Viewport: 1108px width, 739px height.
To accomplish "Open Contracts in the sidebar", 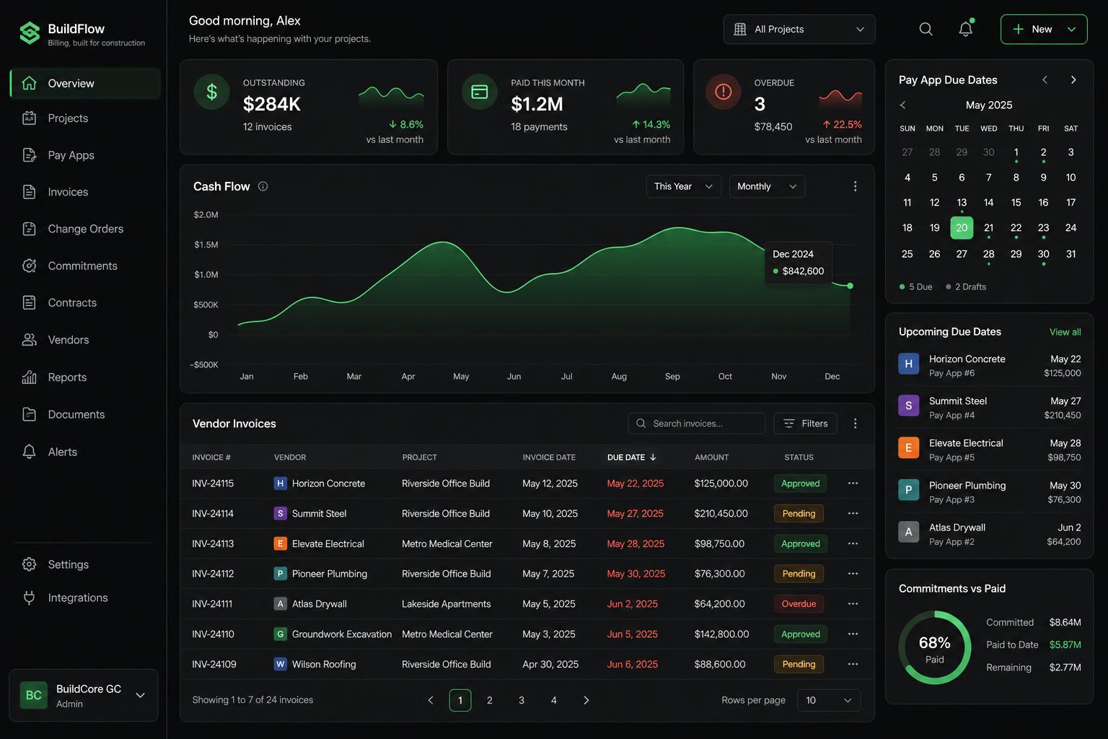I will (85, 303).
